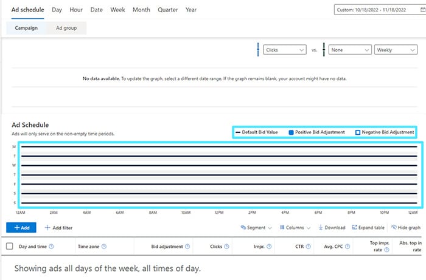Viewport: 426px width, 280px height.
Task: Open the Columns chooser
Action: pos(295,228)
